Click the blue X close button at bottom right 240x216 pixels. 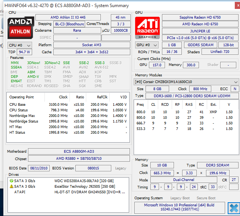click(x=234, y=208)
